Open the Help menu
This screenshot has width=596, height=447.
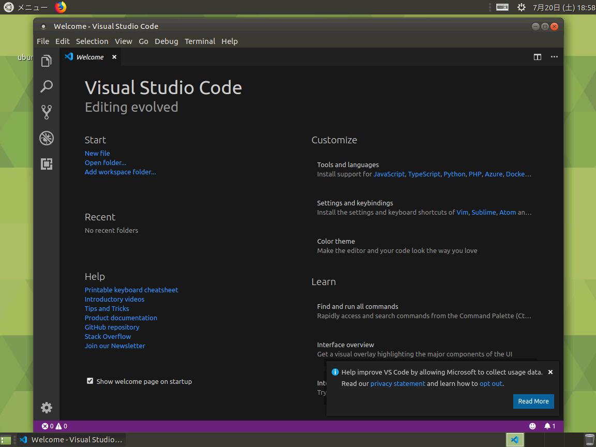click(x=230, y=41)
